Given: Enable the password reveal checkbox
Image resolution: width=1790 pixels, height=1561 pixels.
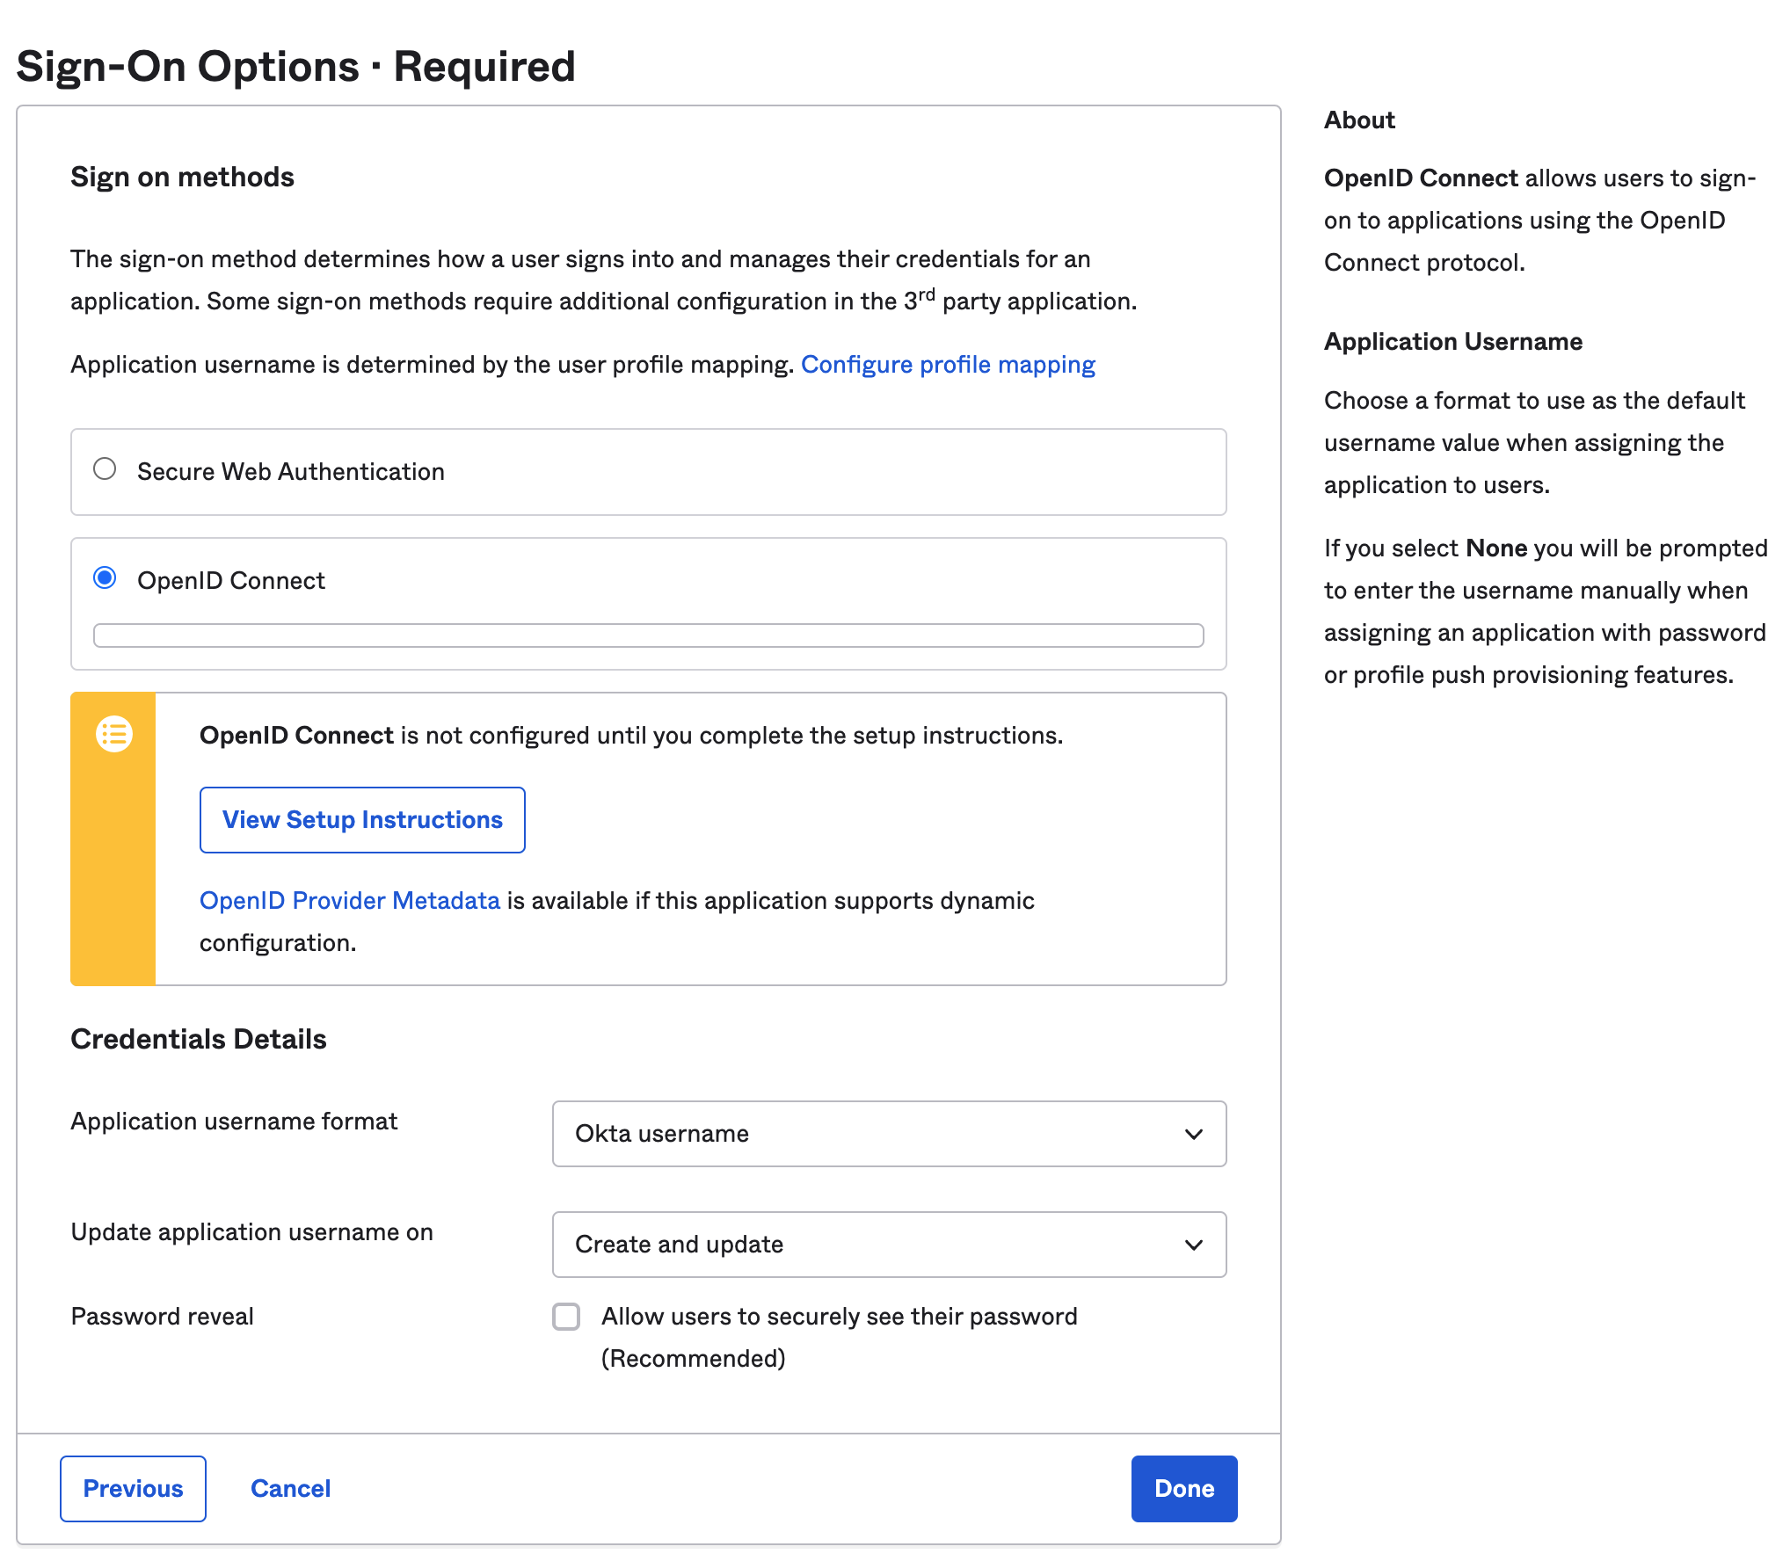Looking at the screenshot, I should pos(566,1317).
